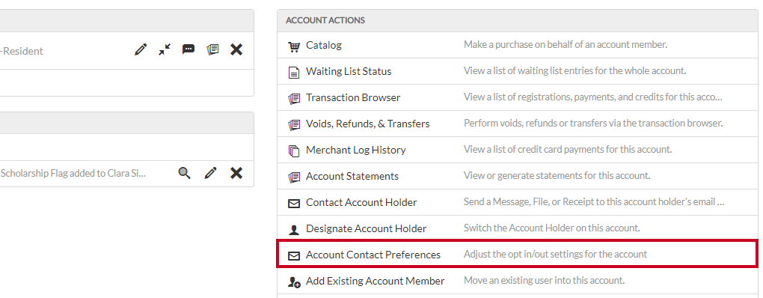The image size is (763, 298).
Task: Select Add Existing Account Member
Action: tap(376, 281)
